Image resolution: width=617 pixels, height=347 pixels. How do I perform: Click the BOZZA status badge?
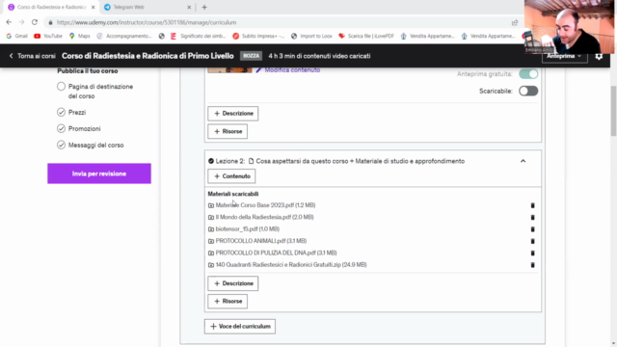pos(251,56)
